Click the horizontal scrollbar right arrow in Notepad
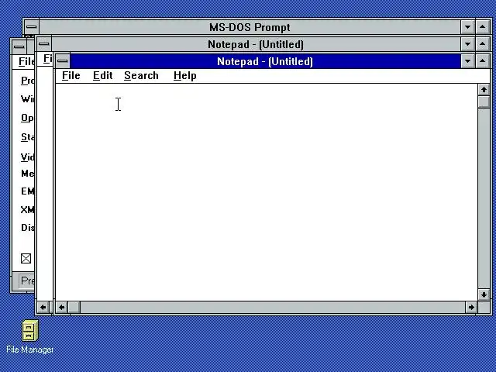 (471, 307)
